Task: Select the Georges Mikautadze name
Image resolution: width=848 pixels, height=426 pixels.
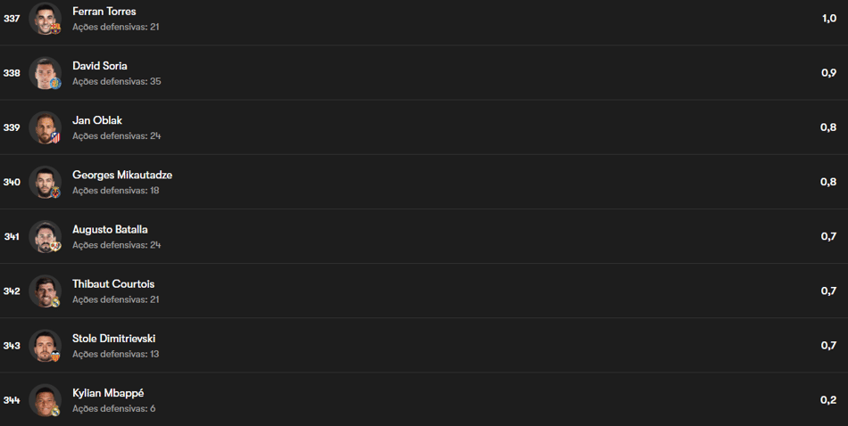Action: (122, 175)
